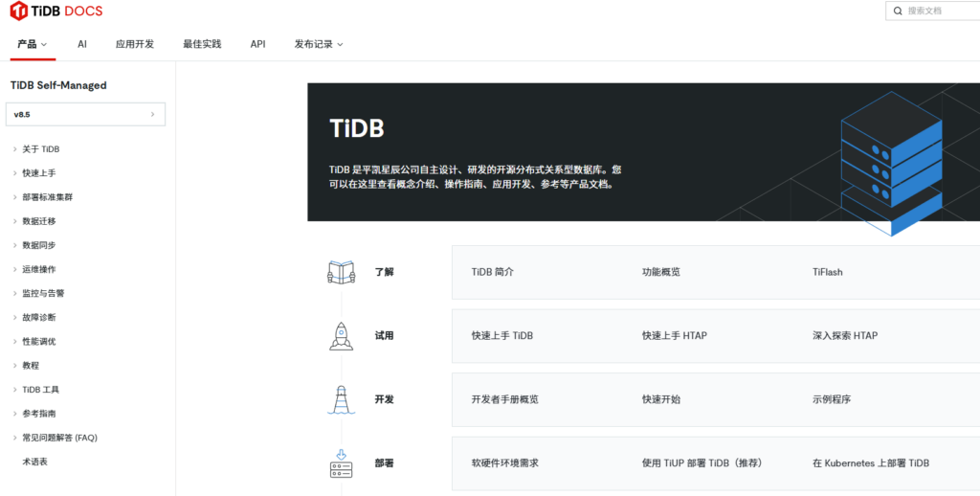The width and height of the screenshot is (980, 496).
Task: Click the rocket icon beside 试用
Action: click(x=342, y=336)
